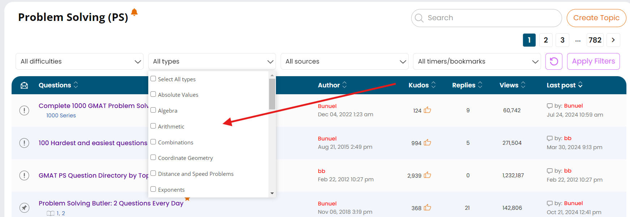Open the All difficulties dropdown
Viewport: 630px width, 217px height.
click(x=80, y=61)
